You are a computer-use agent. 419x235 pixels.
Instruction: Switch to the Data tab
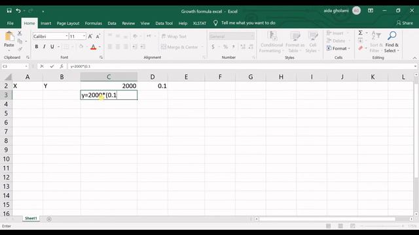click(112, 23)
